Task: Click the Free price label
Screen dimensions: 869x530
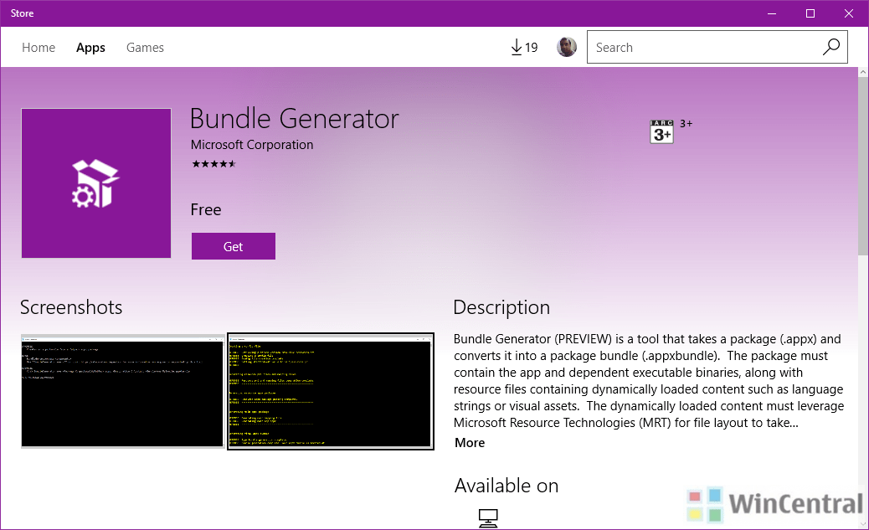Action: (206, 209)
